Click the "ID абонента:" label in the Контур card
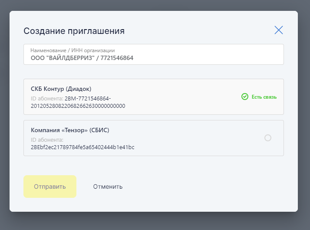The width and height of the screenshot is (310, 230). point(47,98)
